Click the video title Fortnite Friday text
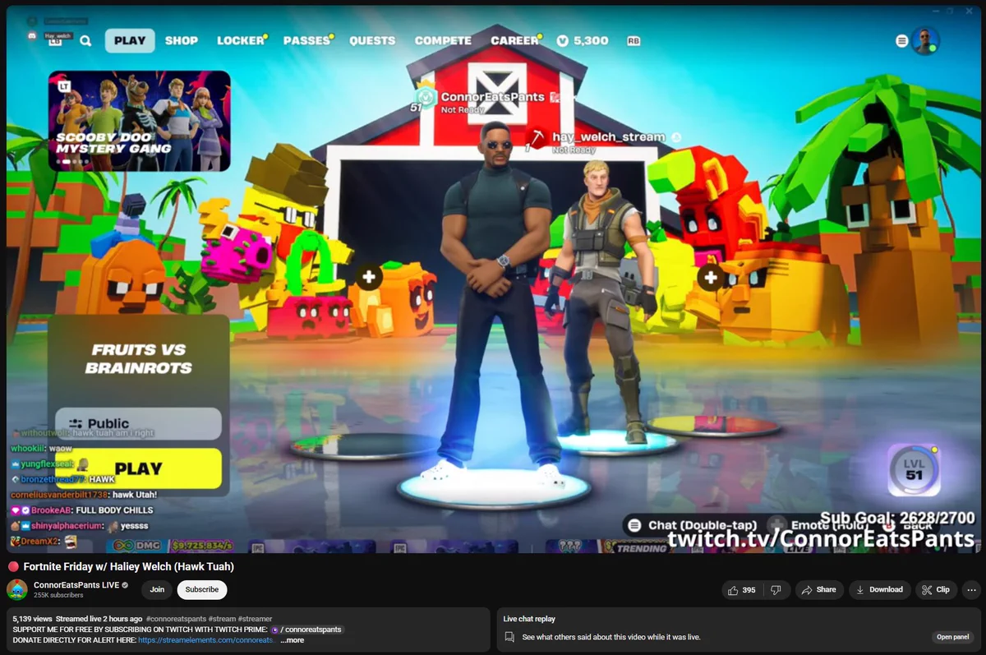This screenshot has height=655, width=986. click(128, 566)
